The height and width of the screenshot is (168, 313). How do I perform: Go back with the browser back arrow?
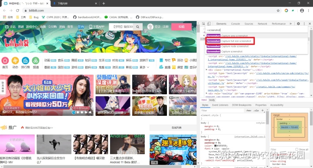4,10
